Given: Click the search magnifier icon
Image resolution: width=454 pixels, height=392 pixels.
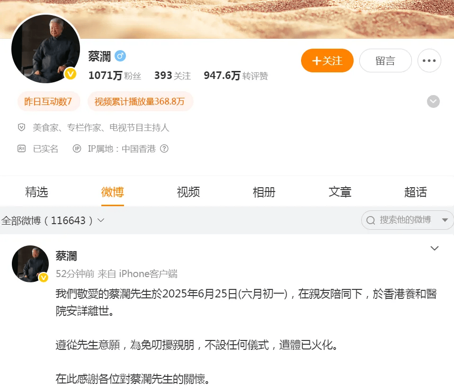Looking at the screenshot, I should click(371, 220).
